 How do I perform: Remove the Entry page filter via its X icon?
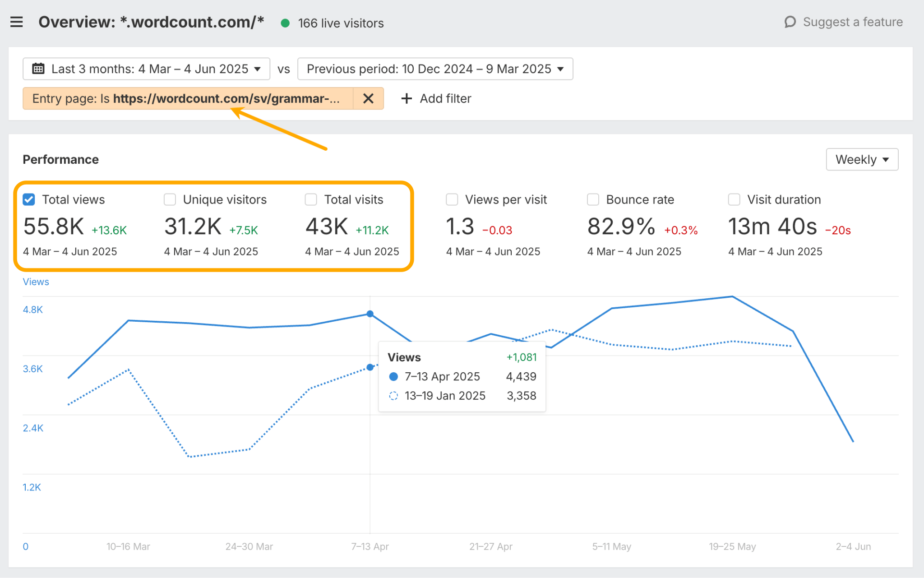[x=368, y=98]
